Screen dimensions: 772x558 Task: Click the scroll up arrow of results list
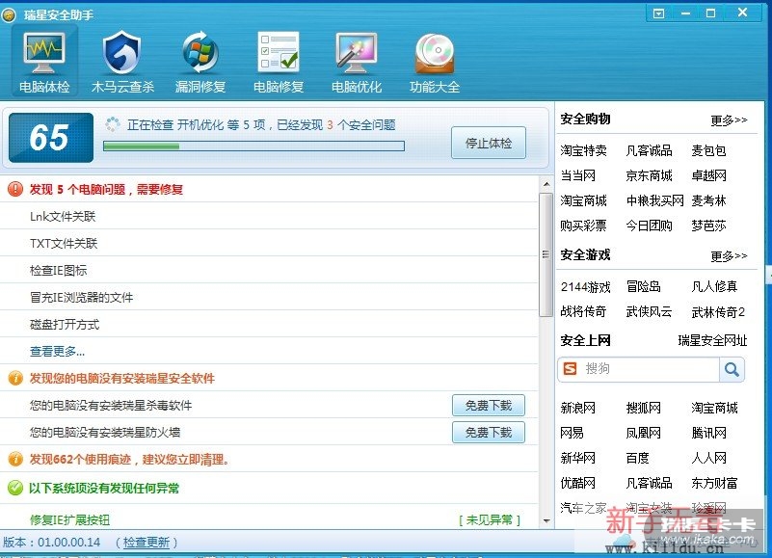546,184
